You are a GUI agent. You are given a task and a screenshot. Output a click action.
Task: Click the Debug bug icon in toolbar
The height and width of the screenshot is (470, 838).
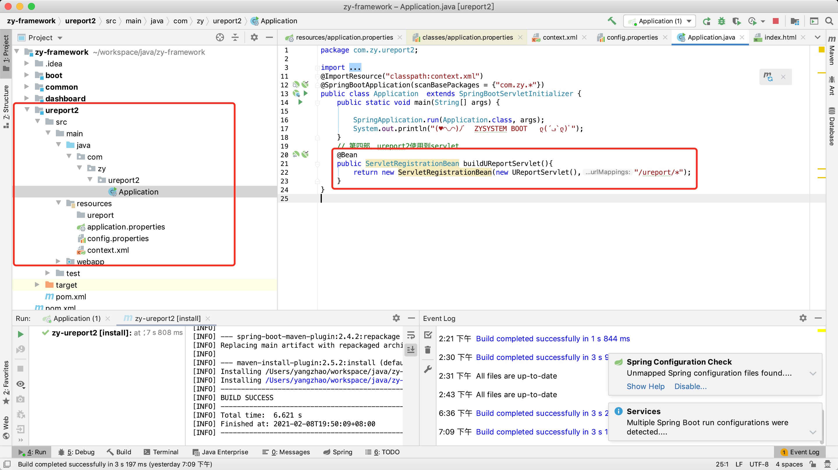[x=722, y=21]
